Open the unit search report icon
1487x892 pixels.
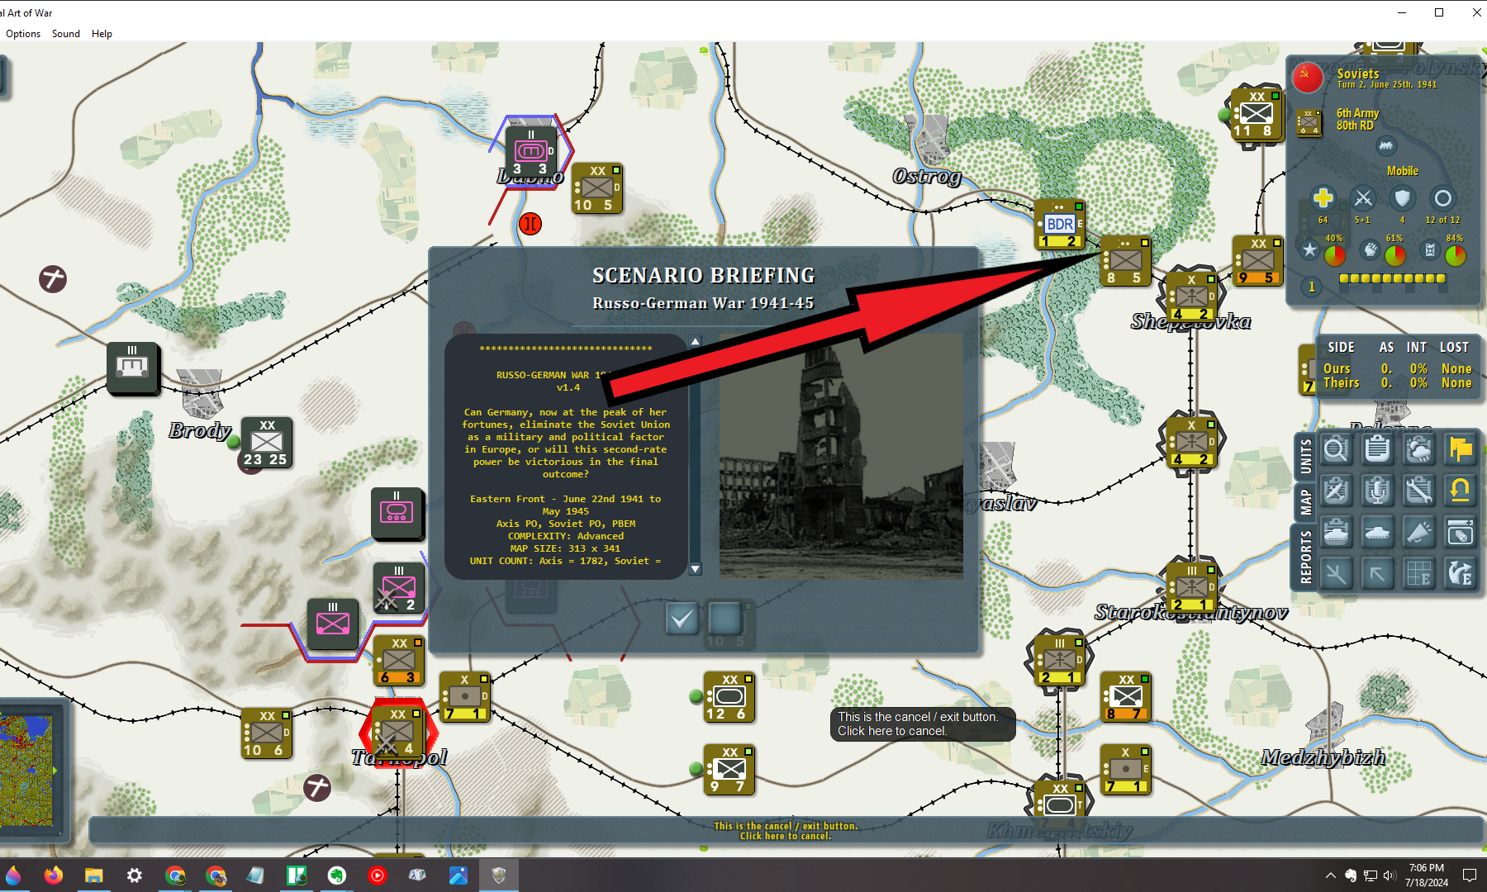[1336, 450]
